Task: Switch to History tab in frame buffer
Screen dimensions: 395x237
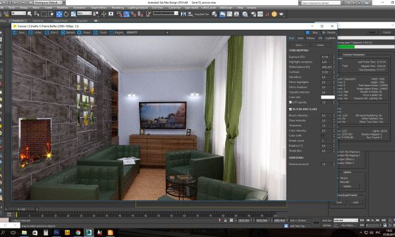Action: [x=311, y=38]
